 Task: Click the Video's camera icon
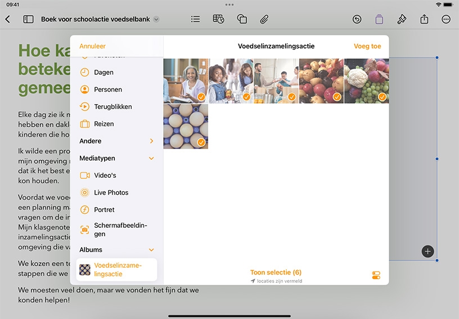[x=85, y=176]
